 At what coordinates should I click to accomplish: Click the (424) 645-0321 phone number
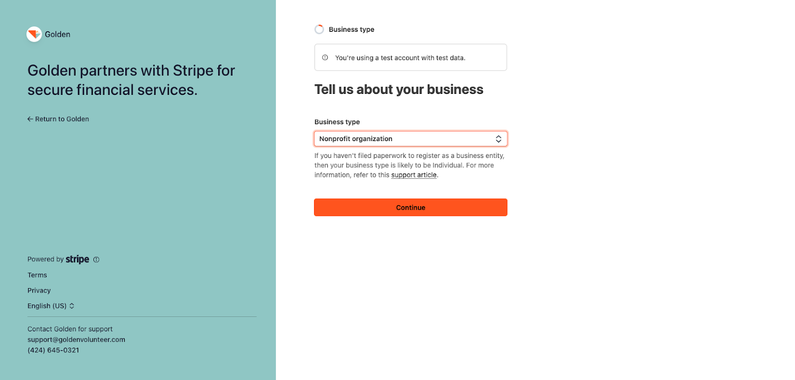pyautogui.click(x=54, y=350)
